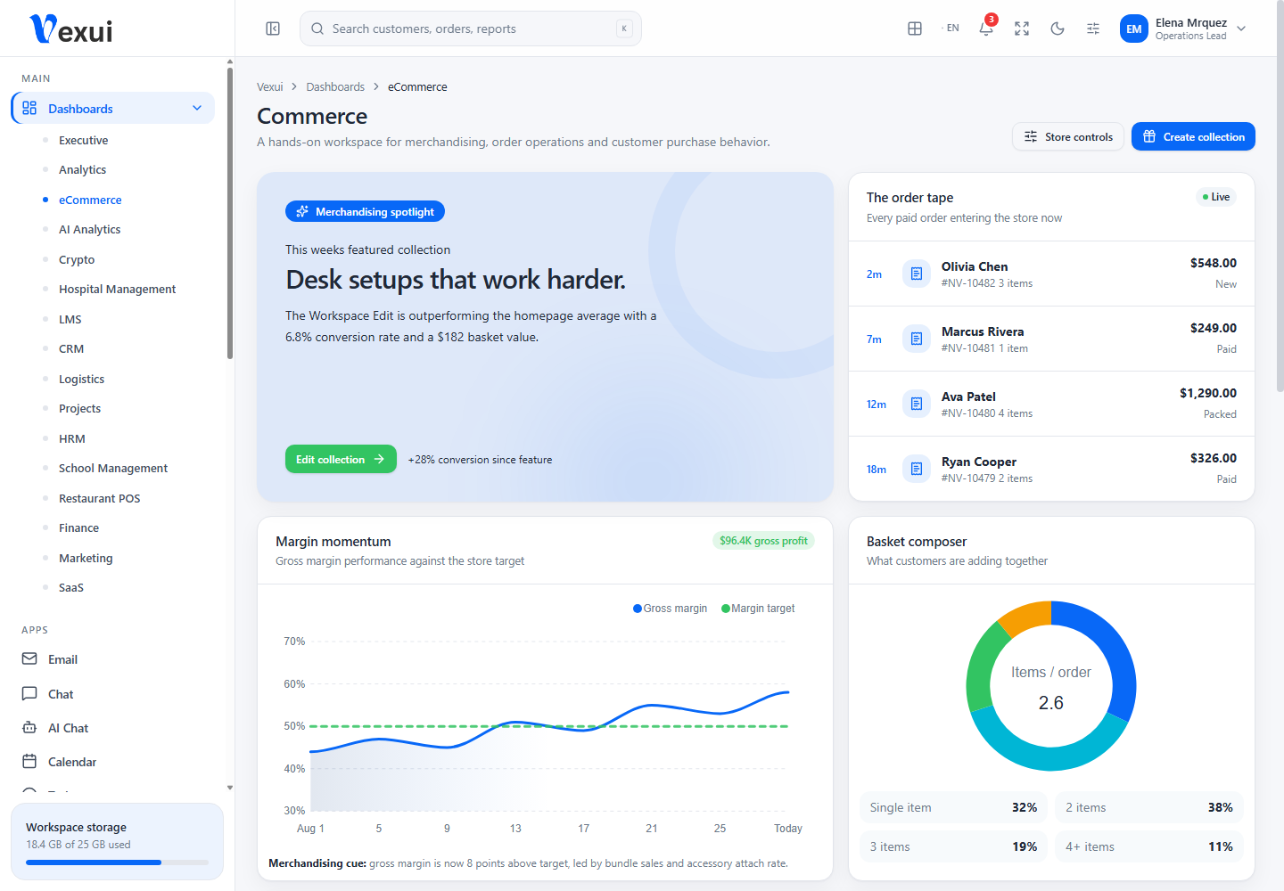Open Restaurant POS dashboard
1284x891 pixels.
pos(99,498)
